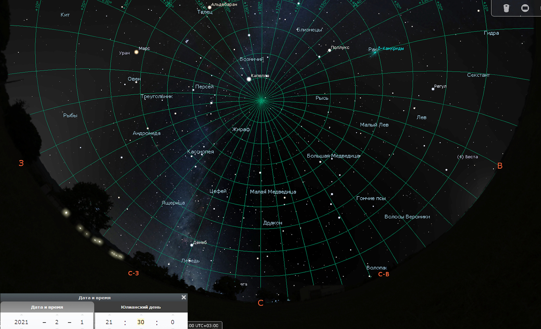Click the Цефей constellation label
The image size is (541, 329).
click(x=218, y=191)
